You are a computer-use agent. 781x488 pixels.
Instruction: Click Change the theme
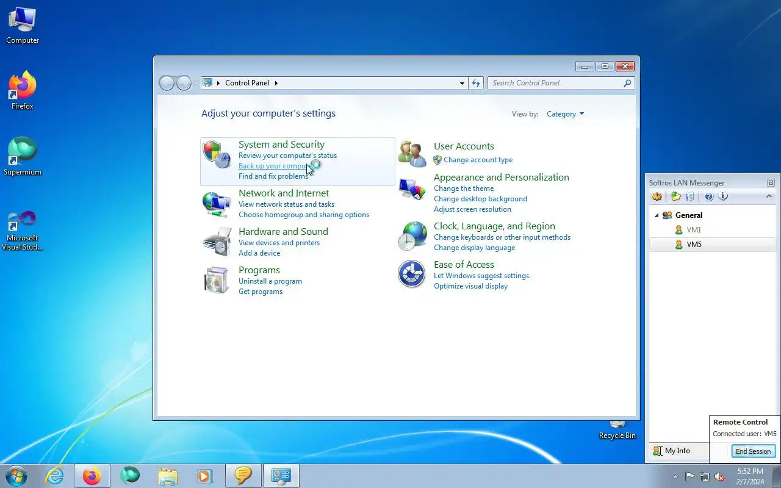464,188
